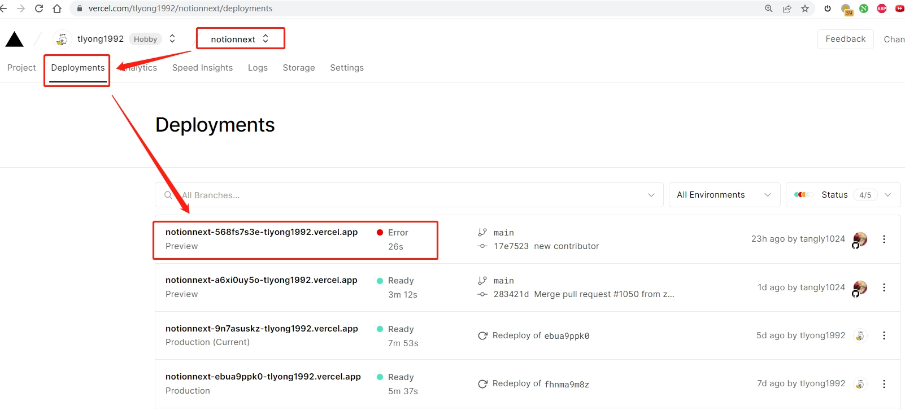This screenshot has height=410, width=905.
Task: Click the Feedback button
Action: 846,39
